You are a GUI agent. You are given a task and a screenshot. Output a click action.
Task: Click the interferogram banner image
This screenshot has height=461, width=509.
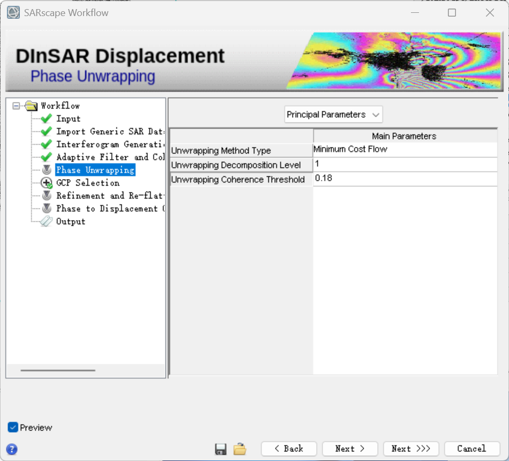[x=394, y=61]
